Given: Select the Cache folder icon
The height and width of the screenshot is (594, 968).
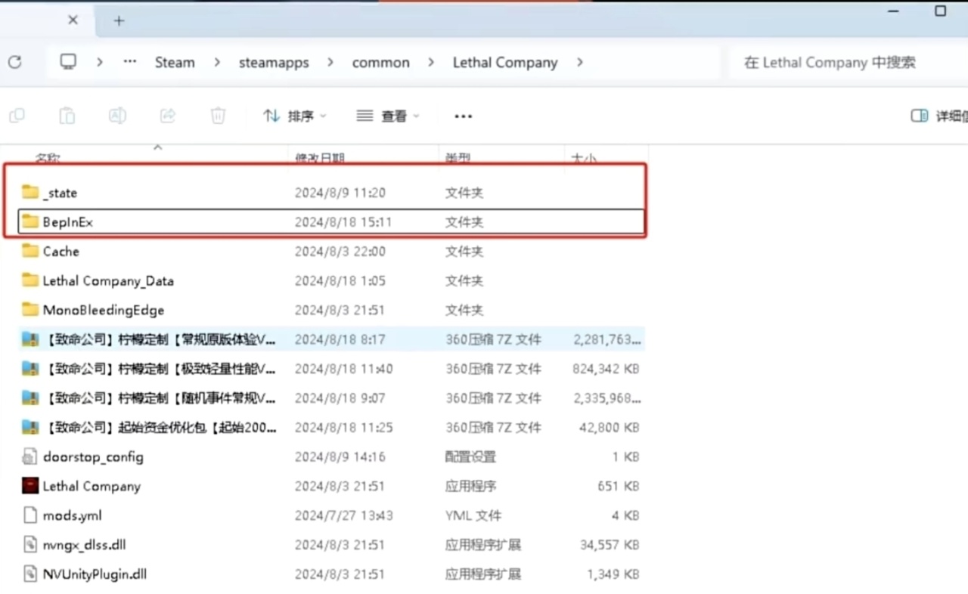Looking at the screenshot, I should pos(30,251).
